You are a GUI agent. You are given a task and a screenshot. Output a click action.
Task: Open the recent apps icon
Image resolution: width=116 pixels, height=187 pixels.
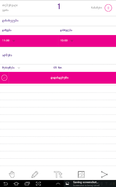pyautogui.click(x=27, y=183)
